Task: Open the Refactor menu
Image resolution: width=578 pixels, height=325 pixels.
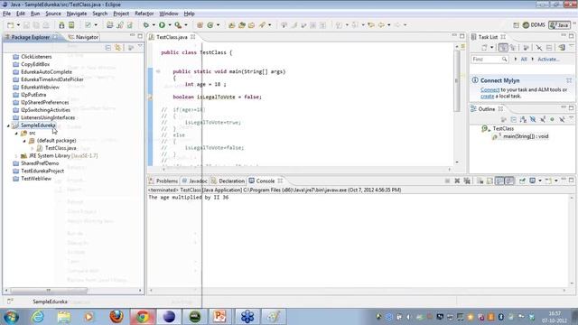Action: (x=144, y=14)
